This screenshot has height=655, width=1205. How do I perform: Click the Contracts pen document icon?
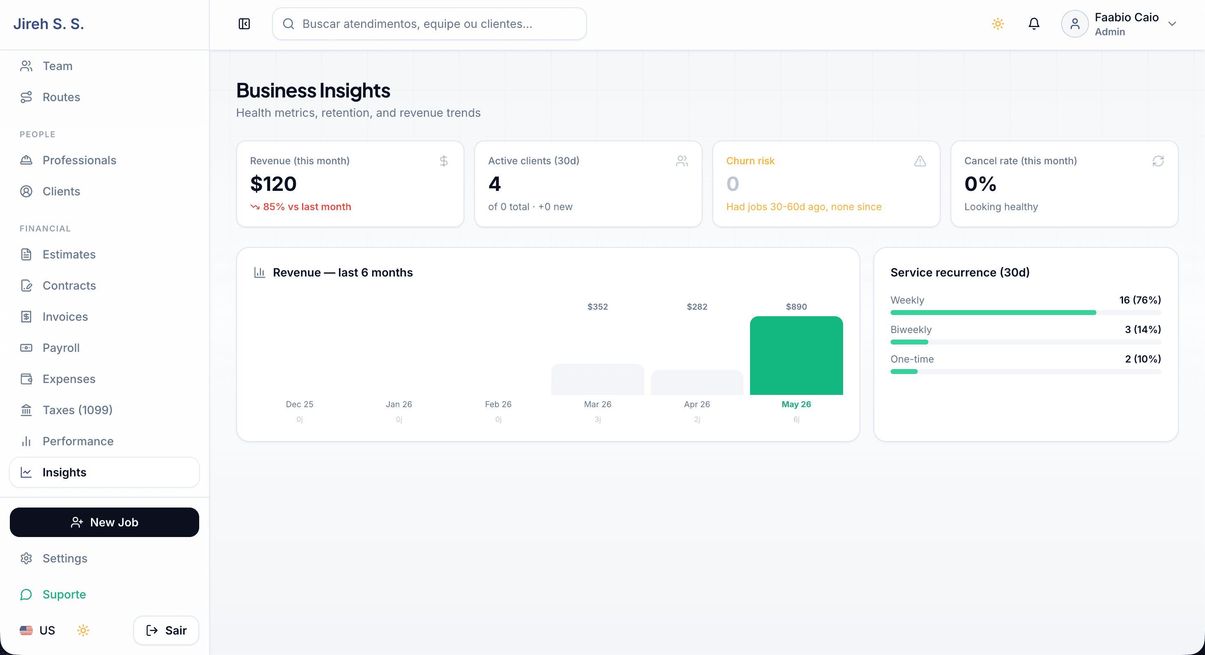point(26,286)
